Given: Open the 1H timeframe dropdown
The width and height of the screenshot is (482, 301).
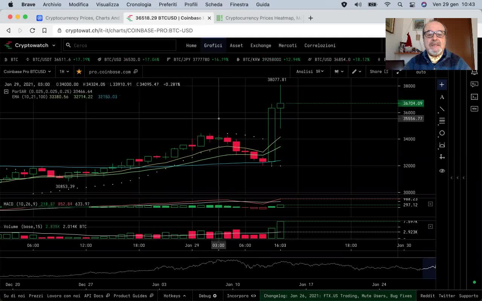Looking at the screenshot, I should (x=64, y=71).
